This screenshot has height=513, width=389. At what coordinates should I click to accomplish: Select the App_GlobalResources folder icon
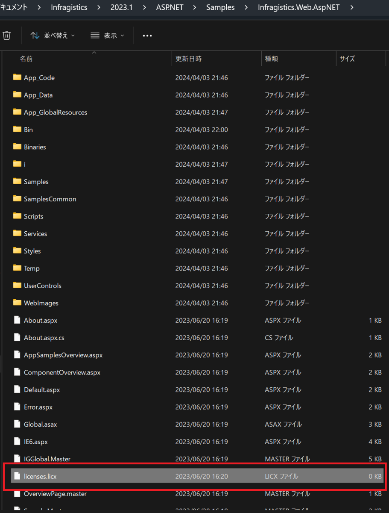(17, 112)
